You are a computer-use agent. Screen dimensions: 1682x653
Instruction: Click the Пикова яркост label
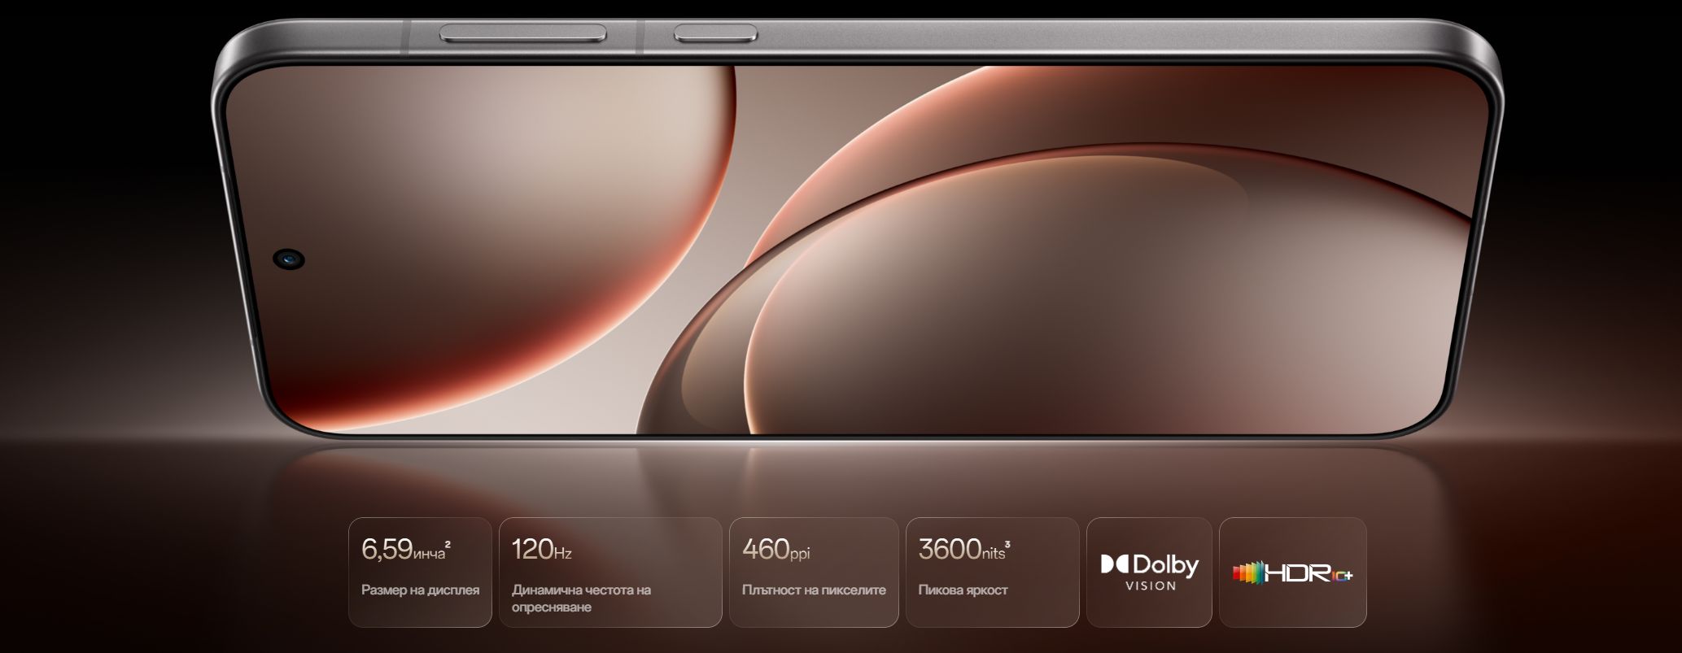coord(963,590)
